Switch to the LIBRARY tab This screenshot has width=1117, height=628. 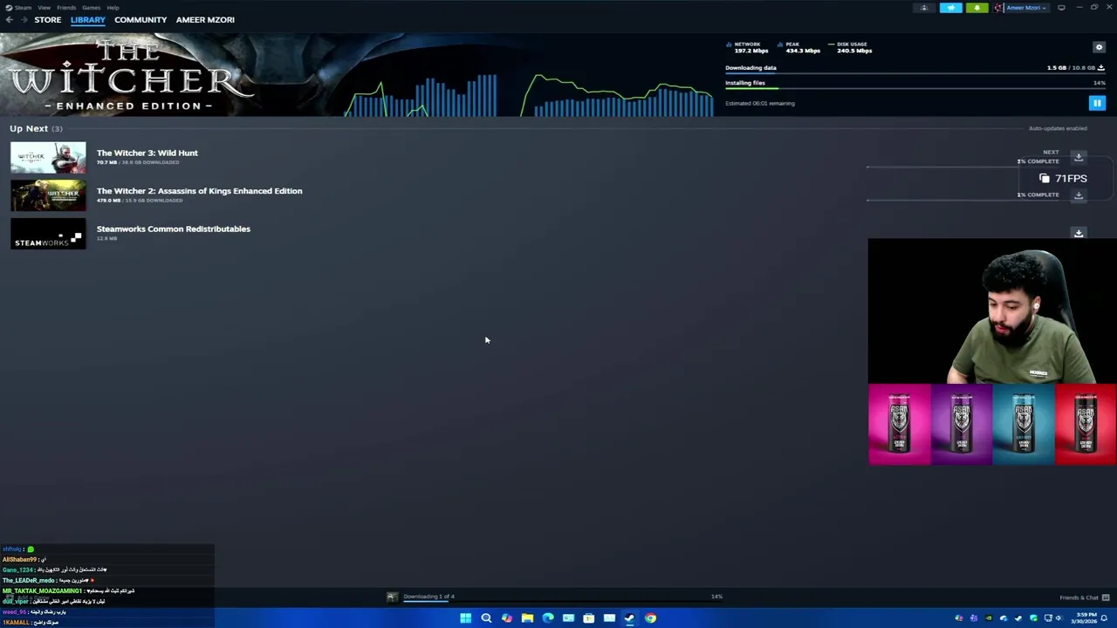click(87, 19)
